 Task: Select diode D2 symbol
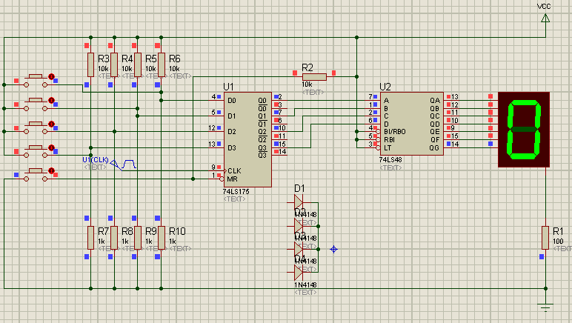pyautogui.click(x=299, y=226)
